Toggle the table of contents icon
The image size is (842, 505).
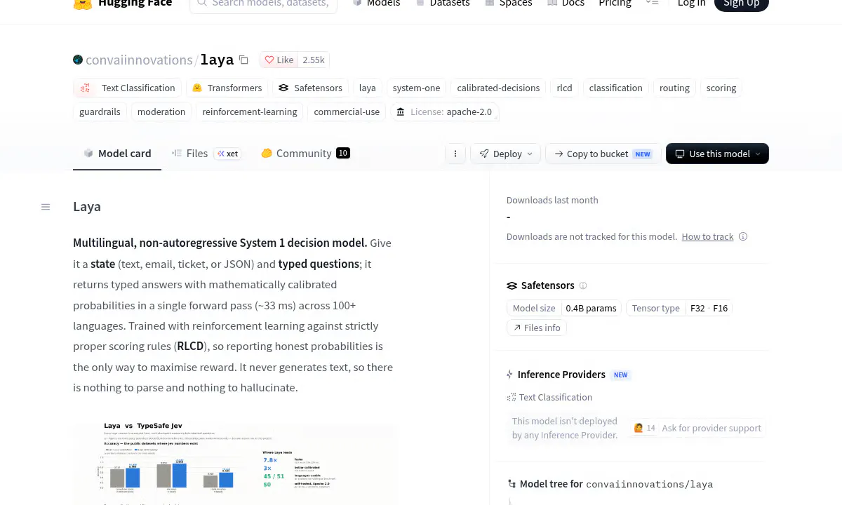(x=46, y=207)
